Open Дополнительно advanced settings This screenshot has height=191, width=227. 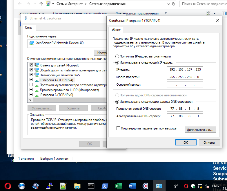point(200,130)
